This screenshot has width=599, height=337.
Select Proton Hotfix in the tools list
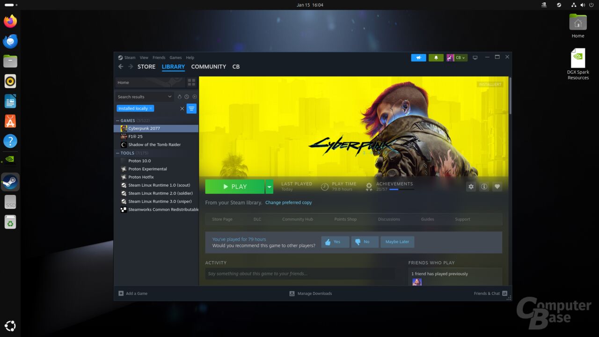point(156,177)
